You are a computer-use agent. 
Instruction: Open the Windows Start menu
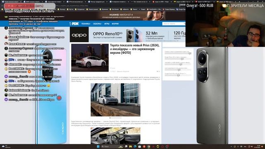(x=98, y=147)
